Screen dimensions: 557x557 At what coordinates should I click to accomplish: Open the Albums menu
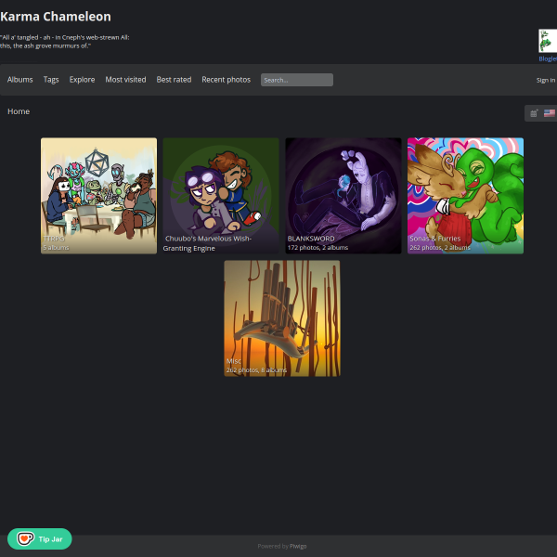(19, 80)
